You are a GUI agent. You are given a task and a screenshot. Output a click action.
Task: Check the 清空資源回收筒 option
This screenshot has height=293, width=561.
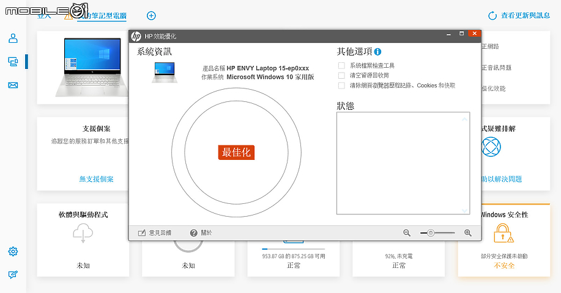click(342, 76)
